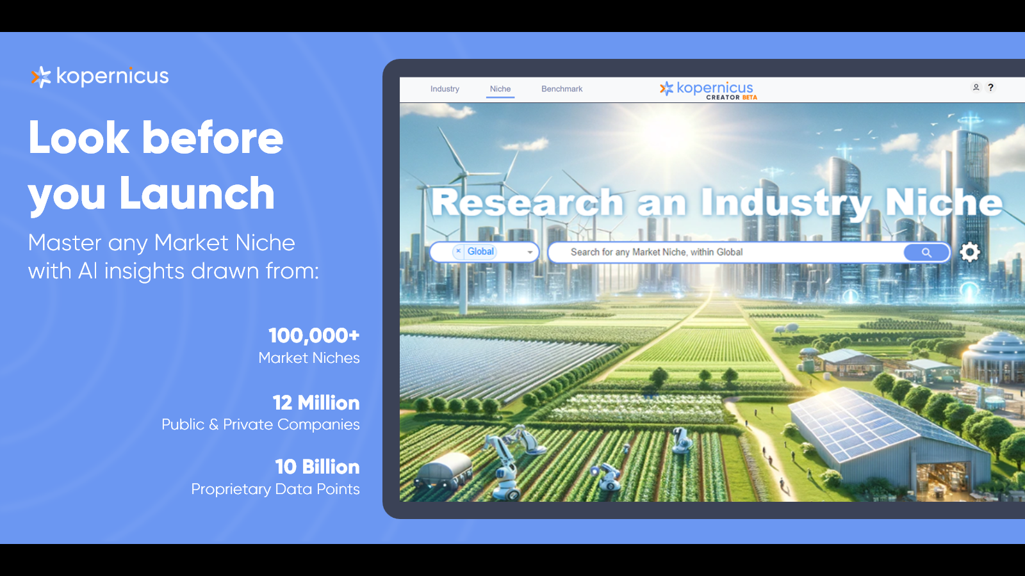
Task: Click the '12 Million' statistic text
Action: pyautogui.click(x=316, y=403)
